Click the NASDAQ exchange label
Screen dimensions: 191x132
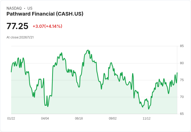click(x=14, y=8)
